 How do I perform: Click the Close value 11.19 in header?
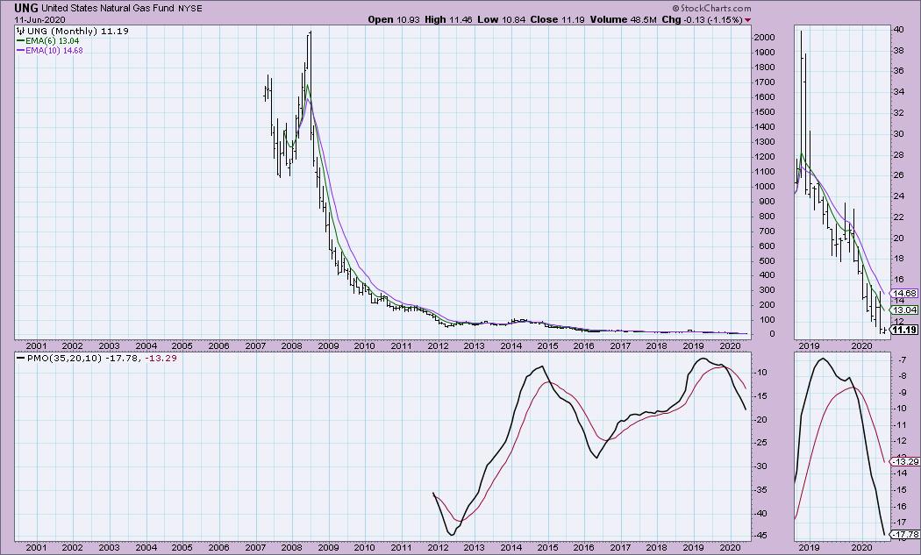click(573, 19)
